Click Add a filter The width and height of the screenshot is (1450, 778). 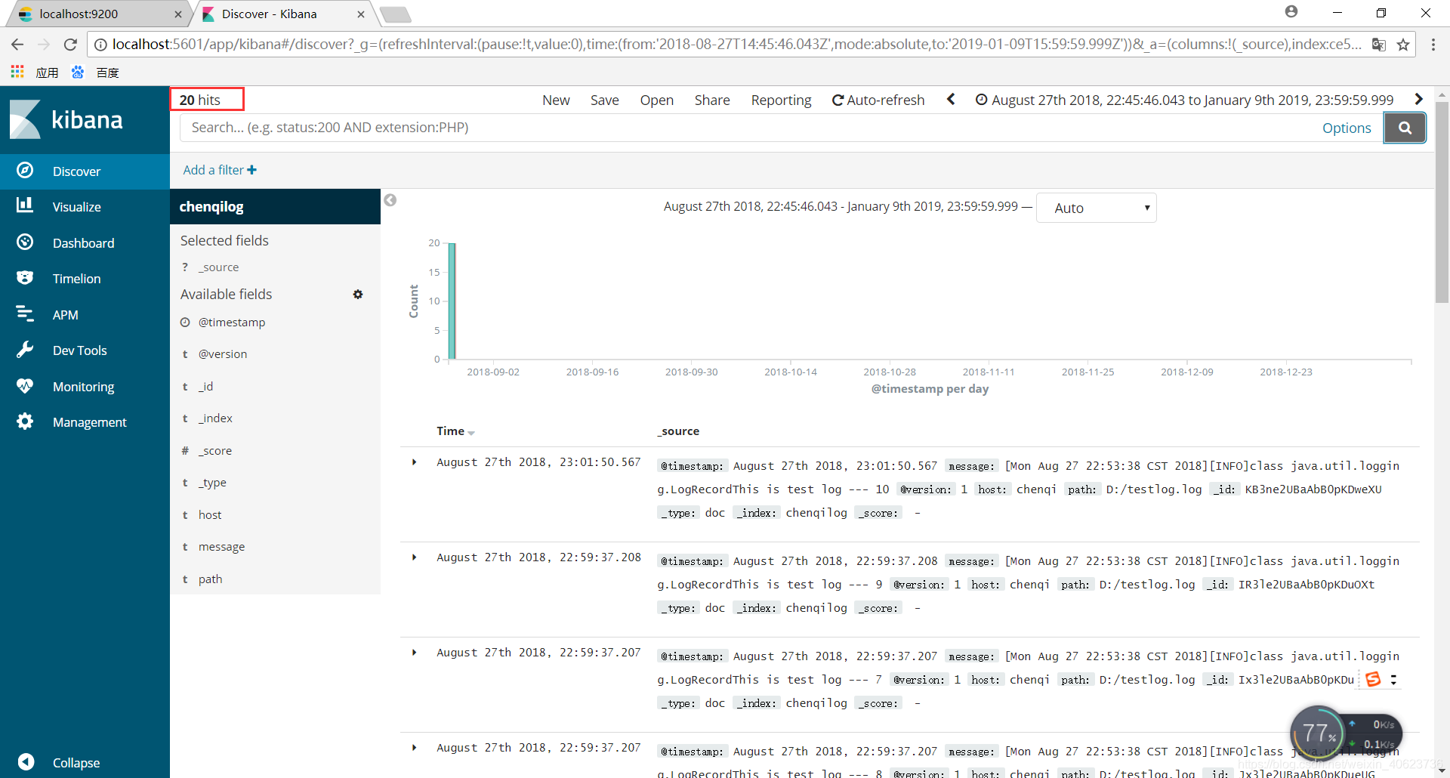pos(220,170)
